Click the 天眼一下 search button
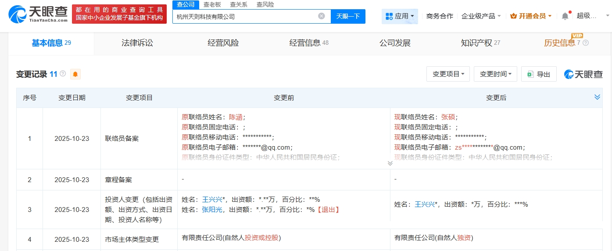The height and width of the screenshot is (251, 612). coord(348,16)
